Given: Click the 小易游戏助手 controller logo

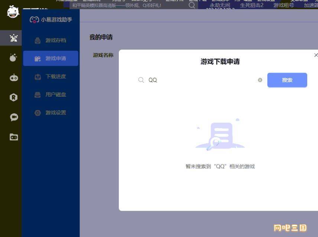Looking at the screenshot, I should tap(34, 20).
